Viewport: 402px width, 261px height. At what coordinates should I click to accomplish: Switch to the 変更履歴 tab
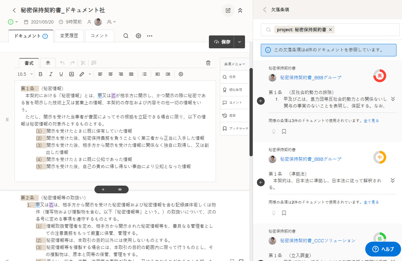(x=69, y=36)
